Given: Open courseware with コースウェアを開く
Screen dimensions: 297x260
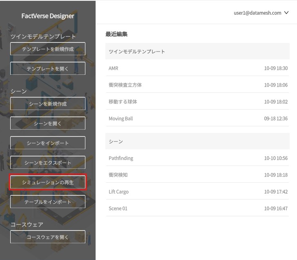Looking at the screenshot, I should [48, 237].
